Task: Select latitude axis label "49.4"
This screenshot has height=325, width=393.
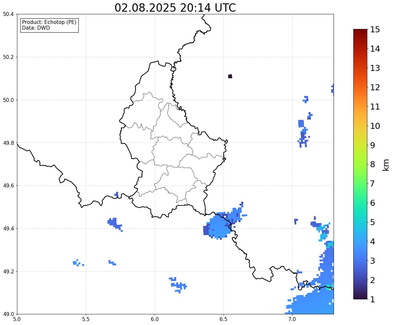Action: point(9,229)
